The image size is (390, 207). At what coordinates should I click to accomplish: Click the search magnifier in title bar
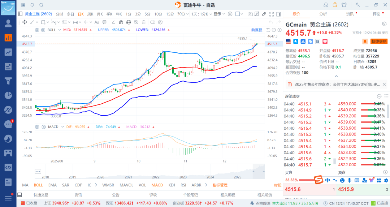pos(42,5)
